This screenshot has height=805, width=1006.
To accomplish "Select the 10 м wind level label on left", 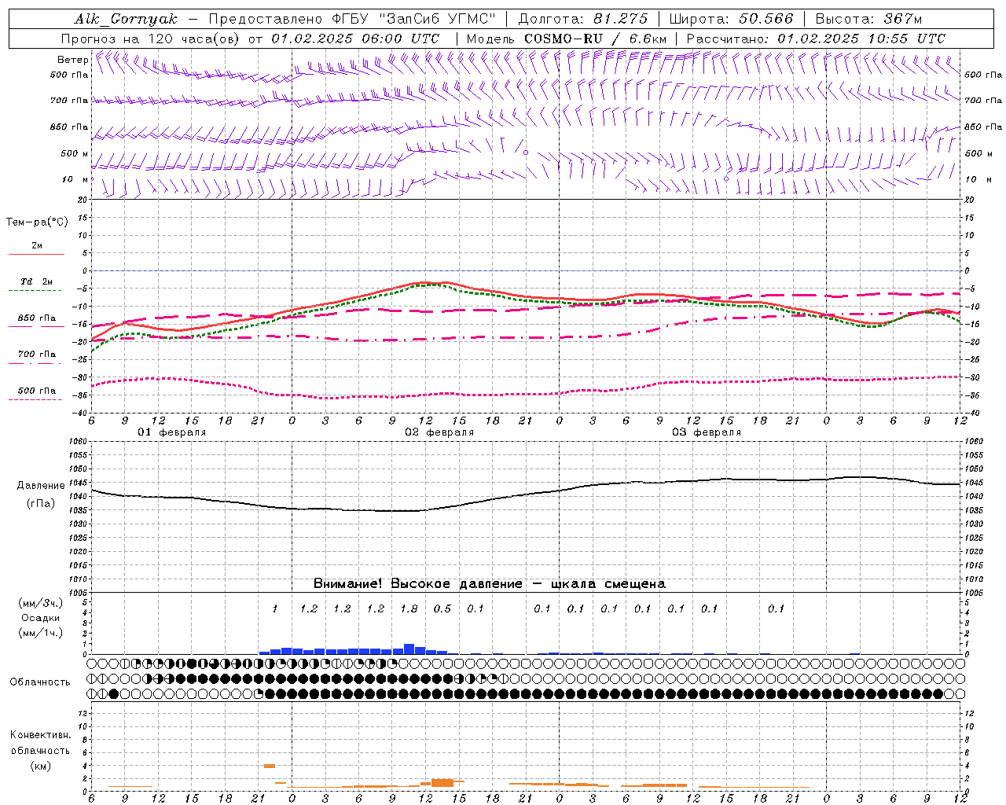I will tap(75, 179).
